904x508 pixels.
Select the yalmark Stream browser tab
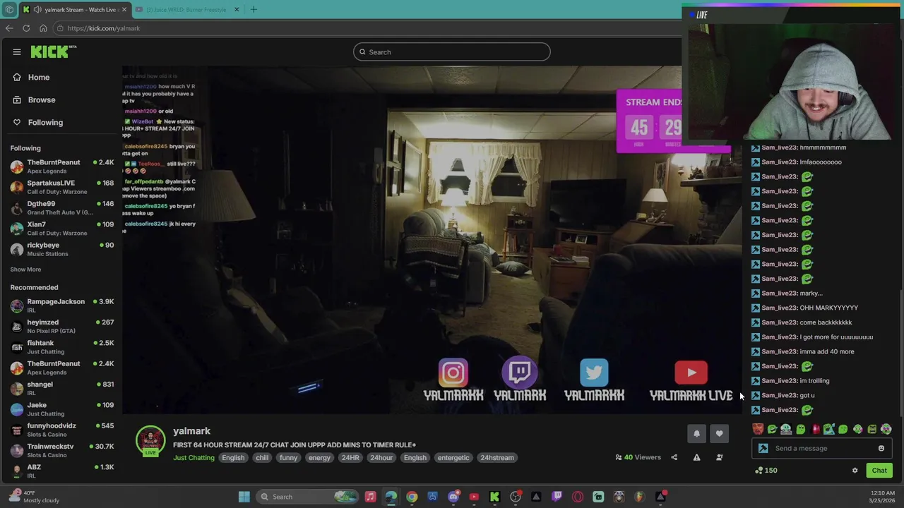point(75,9)
